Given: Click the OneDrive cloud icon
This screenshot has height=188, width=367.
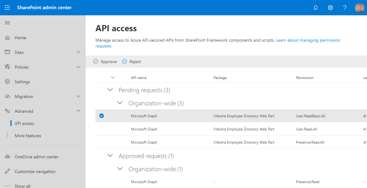Looking at the screenshot, I should tap(8, 157).
